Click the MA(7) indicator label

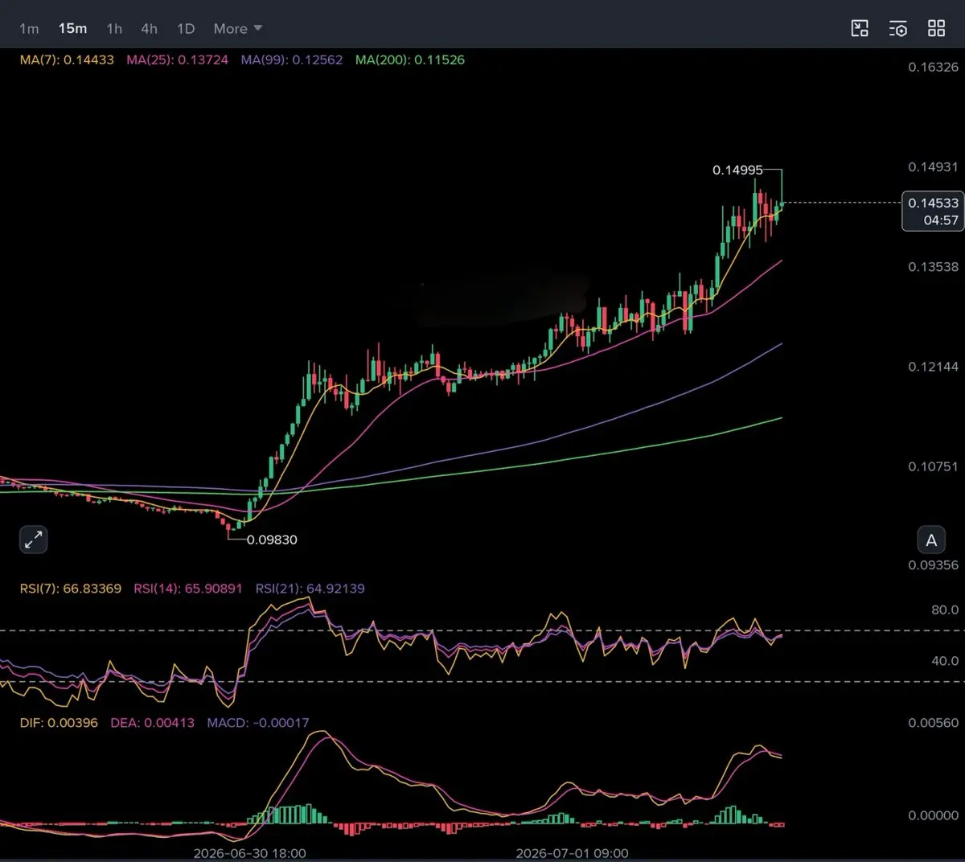pyautogui.click(x=67, y=60)
